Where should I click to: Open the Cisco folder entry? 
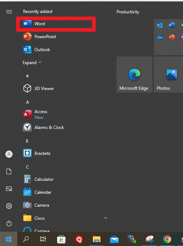tap(34, 218)
